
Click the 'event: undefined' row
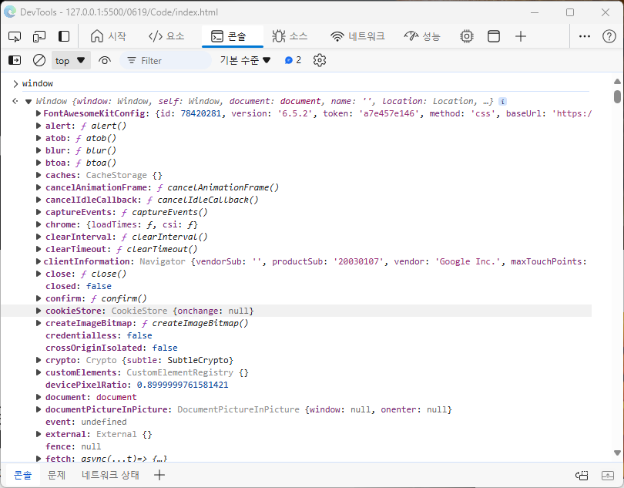[x=86, y=422]
